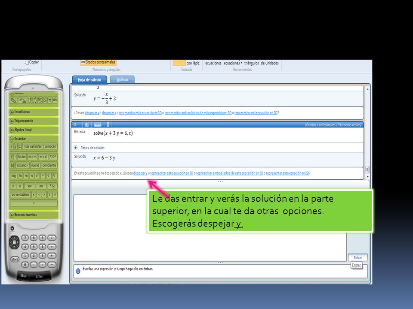Expand Pasos de solución steps
The width and height of the screenshot is (413, 309).
point(76,148)
